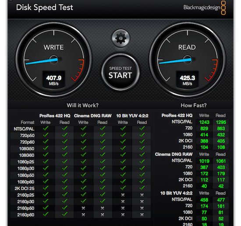The image size is (241, 226).
Task: Click ProRes 422 HQ write checkmark for 2160p60
Action: [x=46, y=214]
